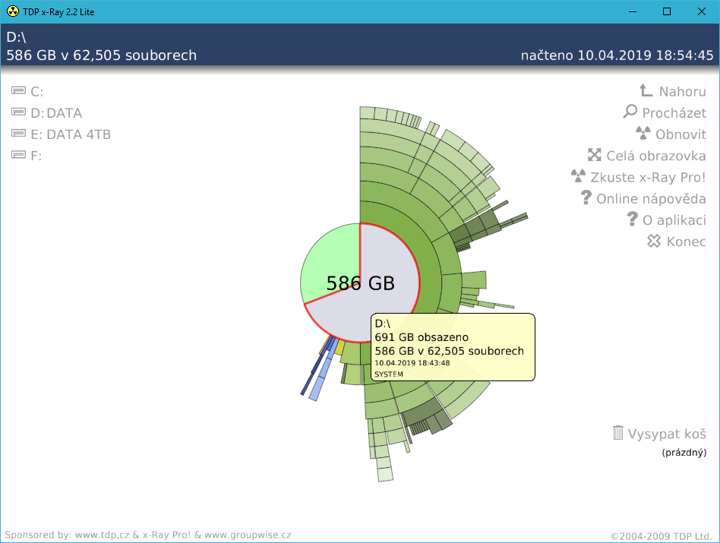720x543 pixels.
Task: Click the C: drive icon
Action: coord(19,91)
